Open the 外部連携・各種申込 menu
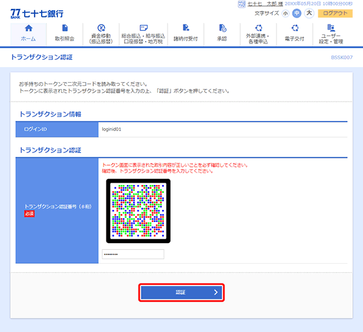 [x=258, y=34]
